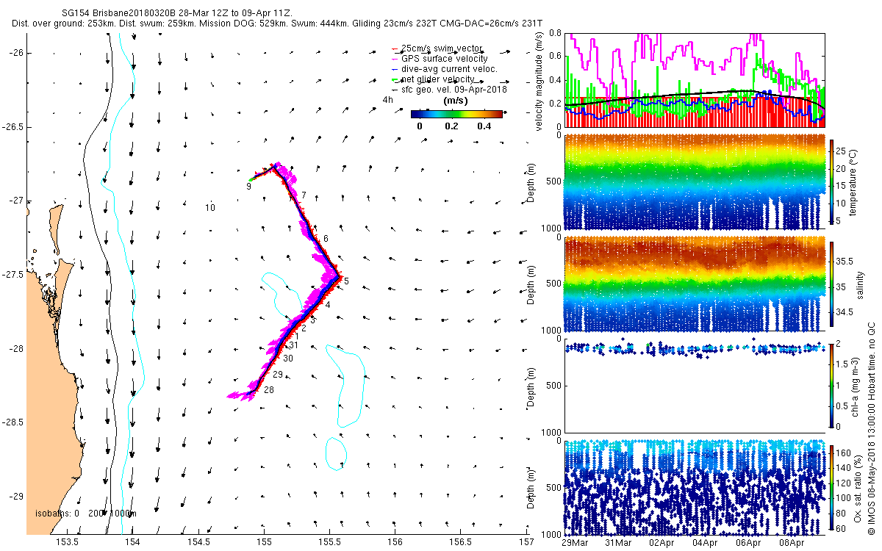882x551 pixels.
Task: Click the 02Apr date tick
Action: [x=661, y=543]
